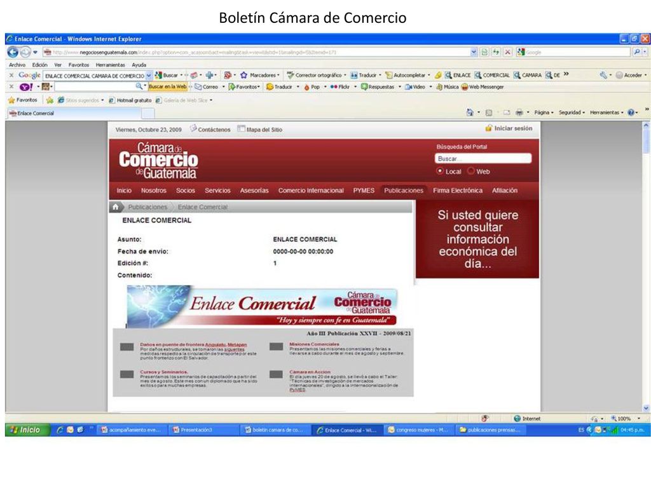Image resolution: width=651 pixels, height=488 pixels.
Task: Click the Contáctenos link
Action: [210, 129]
